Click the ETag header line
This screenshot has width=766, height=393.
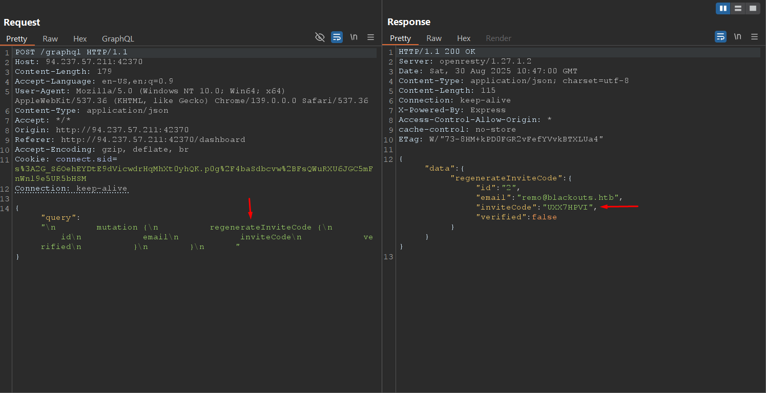pos(501,139)
